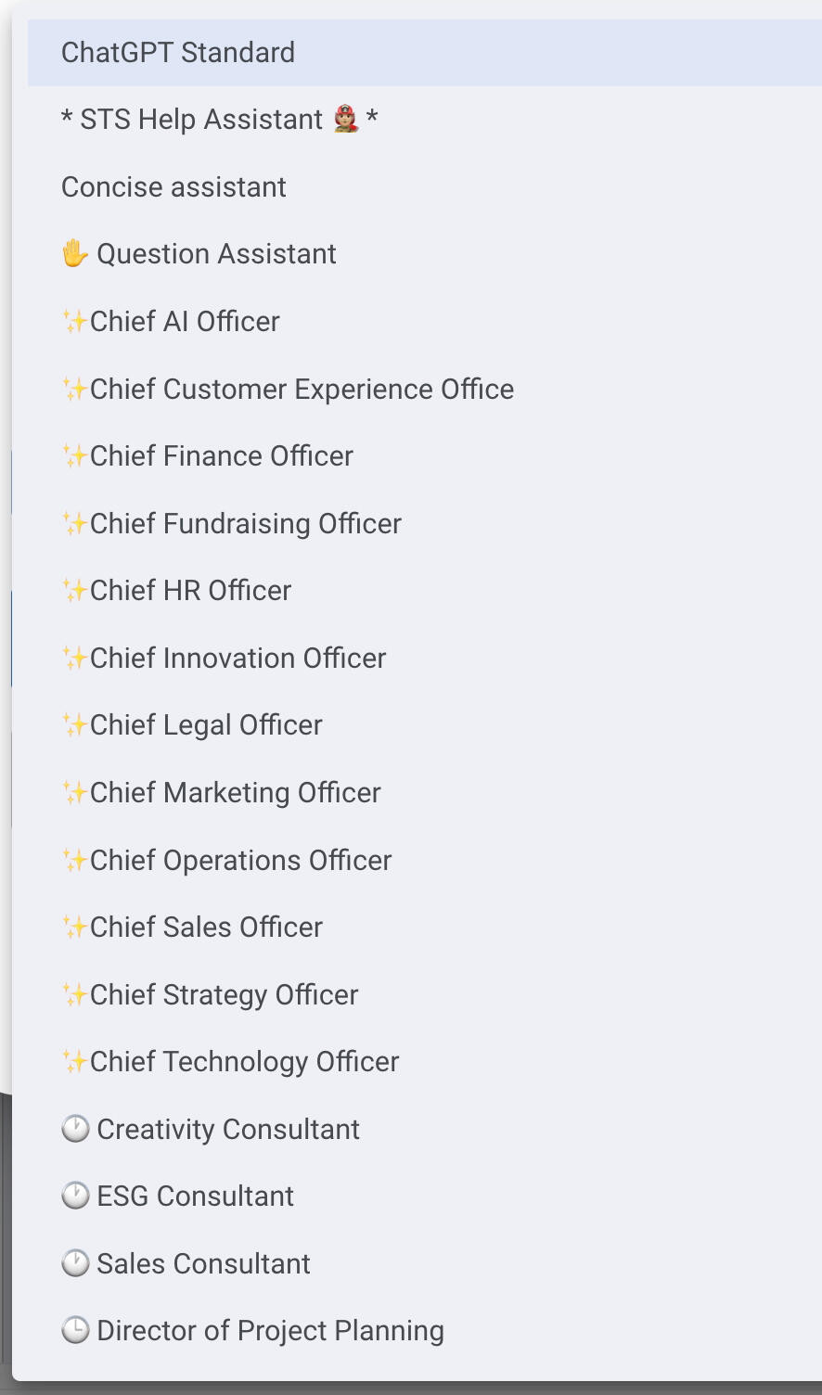Click the hand icon beside Question Assistant
This screenshot has width=822, height=1395.
click(74, 254)
